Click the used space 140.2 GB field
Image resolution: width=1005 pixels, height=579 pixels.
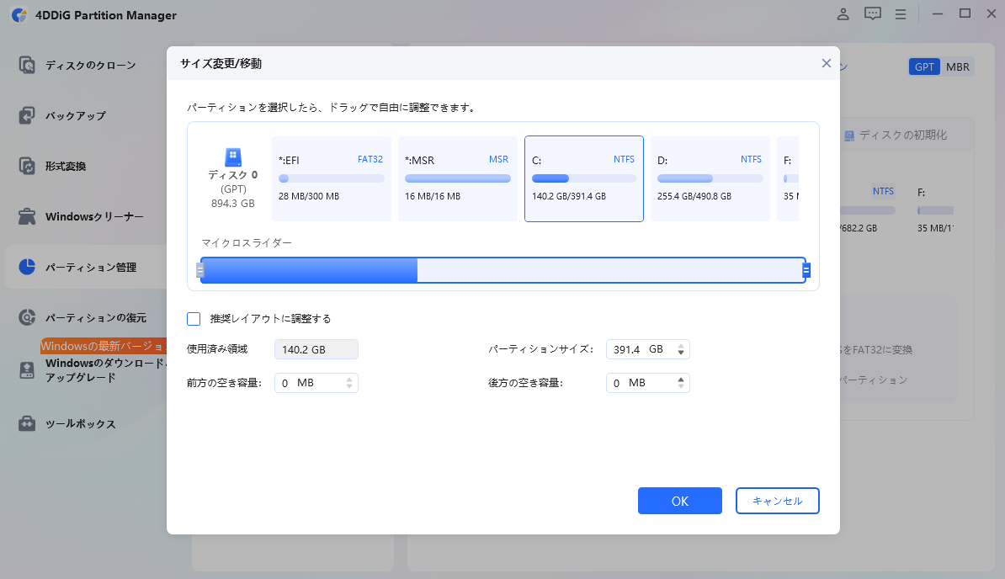(316, 349)
